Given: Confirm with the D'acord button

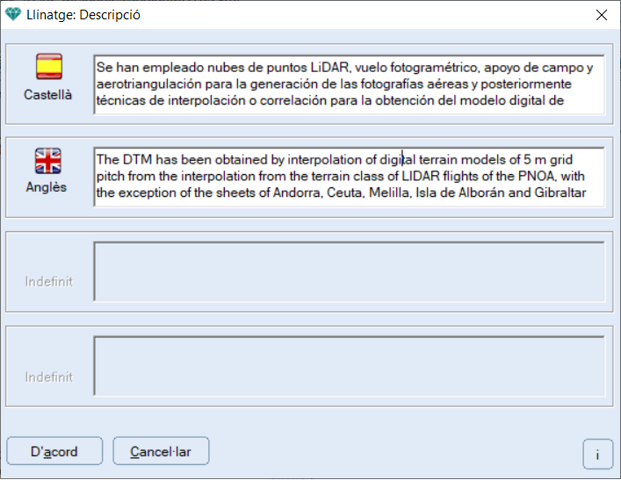Looking at the screenshot, I should (x=54, y=451).
